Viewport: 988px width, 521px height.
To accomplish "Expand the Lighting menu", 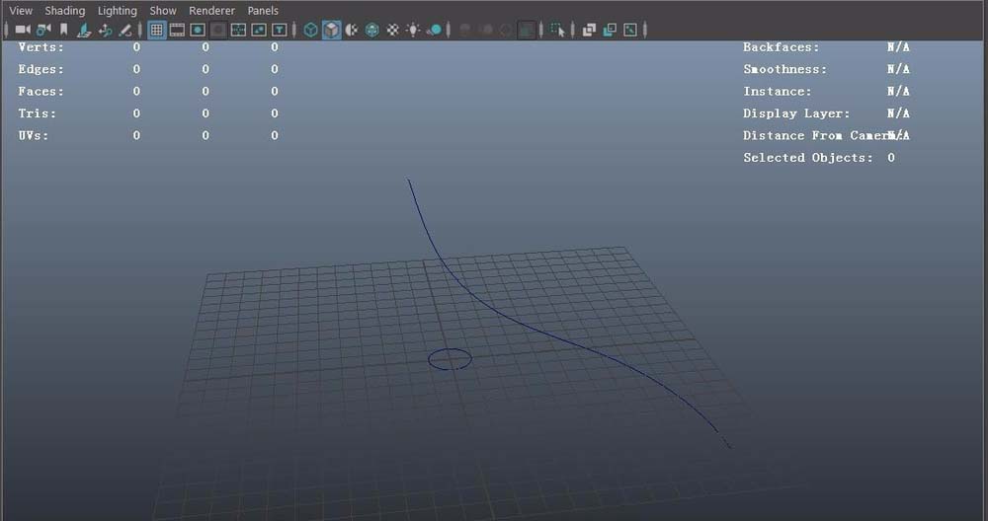I will point(117,11).
